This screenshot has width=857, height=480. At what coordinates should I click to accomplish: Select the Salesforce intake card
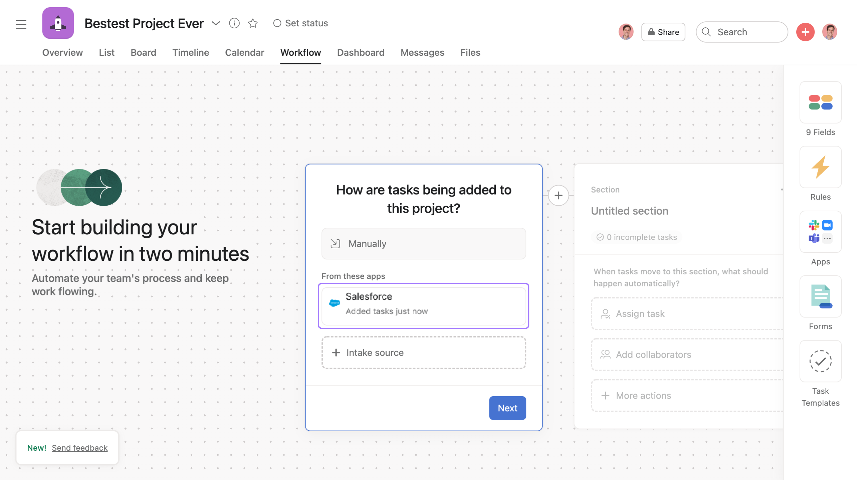click(x=424, y=306)
